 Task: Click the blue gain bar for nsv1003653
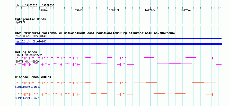pos(118,39)
